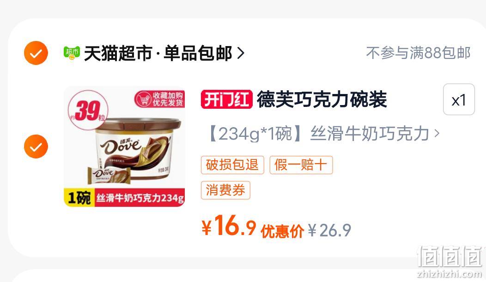Tap the 不参与满88包邮 shipping notice
The image size is (486, 282).
[418, 53]
